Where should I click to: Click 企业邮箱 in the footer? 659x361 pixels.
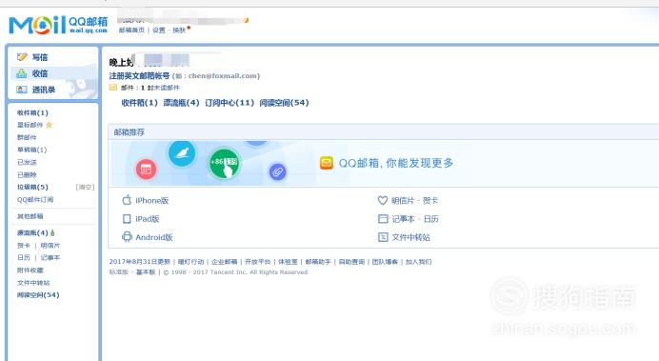(225, 262)
